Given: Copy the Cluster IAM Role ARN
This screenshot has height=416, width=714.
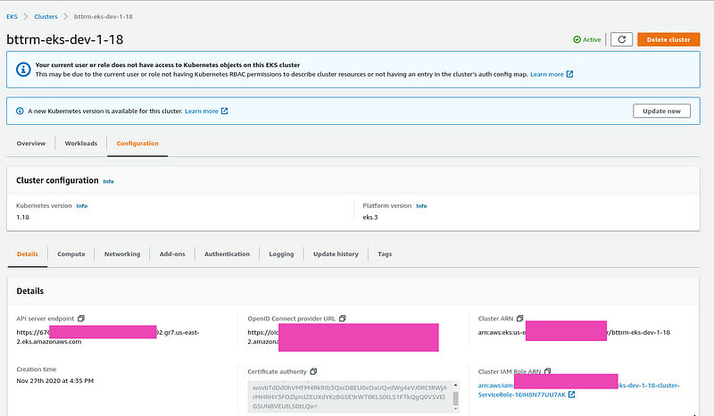Looking at the screenshot, I should click(548, 371).
